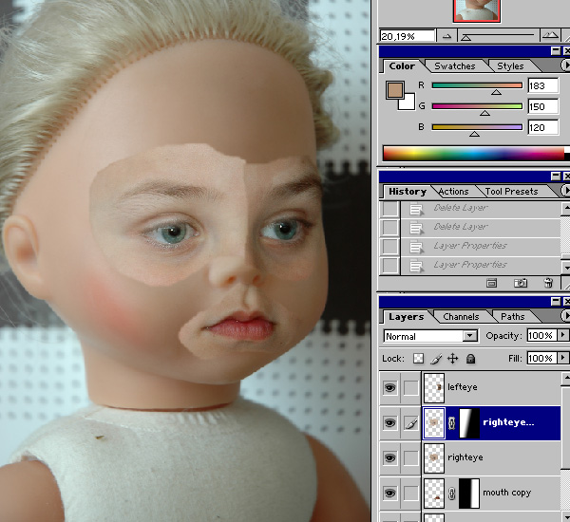Screen dimensions: 570x522
Task: Hide the mouth copy layer
Action: pyautogui.click(x=389, y=494)
